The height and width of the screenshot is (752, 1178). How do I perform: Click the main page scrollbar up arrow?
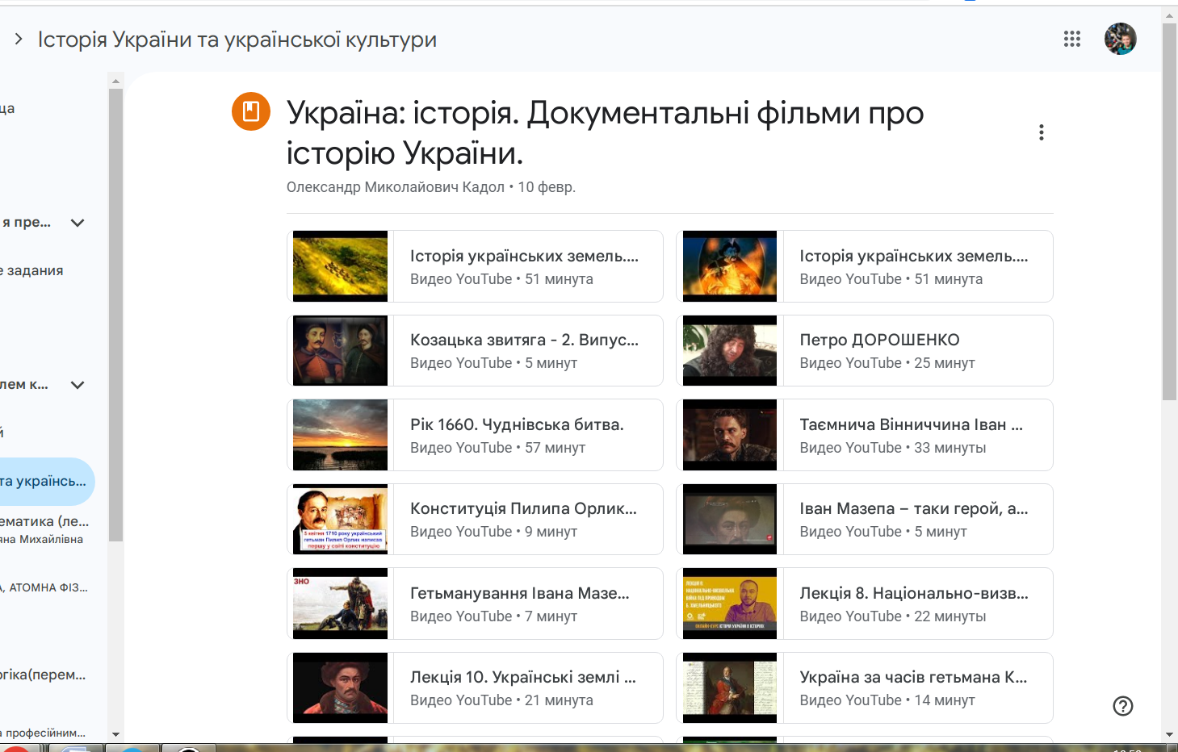[1169, 15]
